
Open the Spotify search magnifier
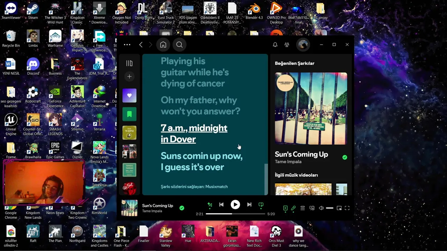tap(179, 45)
